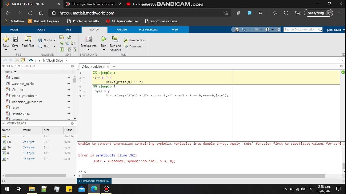Click the Advance button
The width and height of the screenshot is (346, 194).
click(132, 46)
